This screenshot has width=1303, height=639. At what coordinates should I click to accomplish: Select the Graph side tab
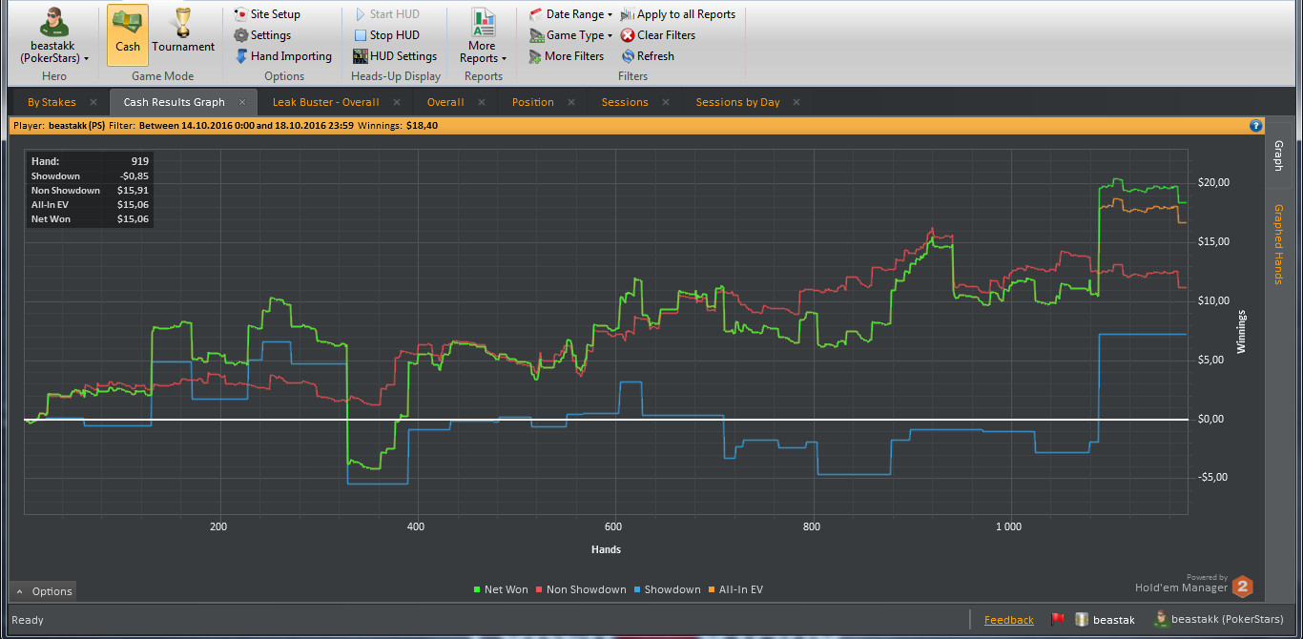[x=1278, y=156]
